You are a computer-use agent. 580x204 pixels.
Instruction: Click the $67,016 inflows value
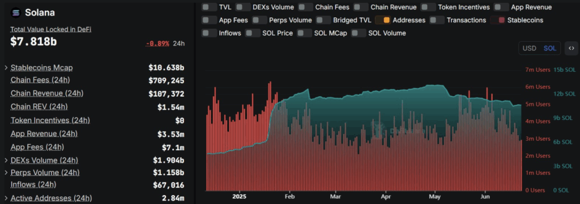[168, 185]
